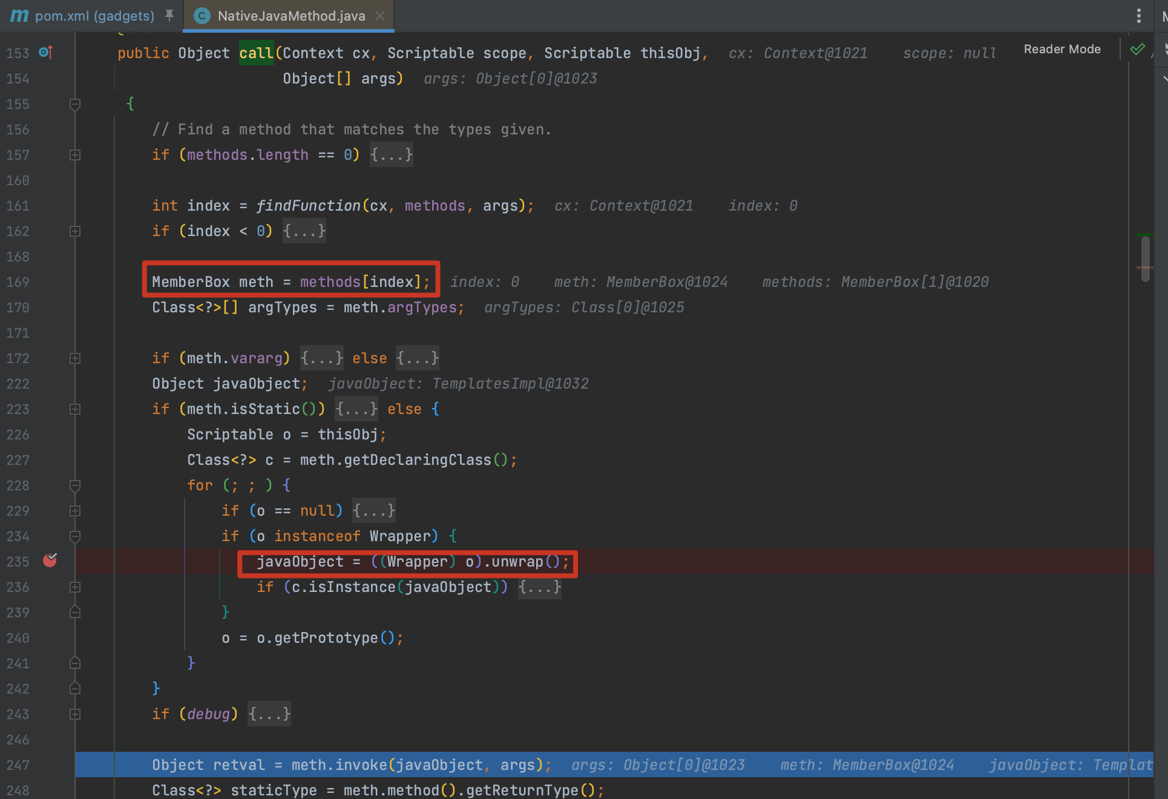Click the call method name on line 153
1168x799 pixels.
point(257,53)
